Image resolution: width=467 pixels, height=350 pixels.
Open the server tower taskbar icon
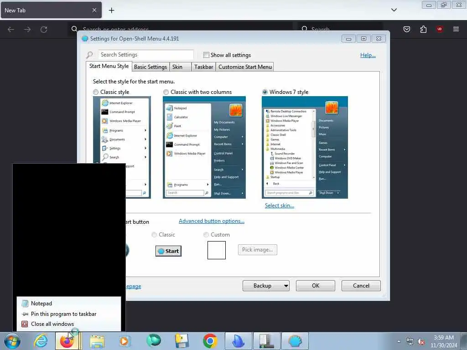(266, 341)
